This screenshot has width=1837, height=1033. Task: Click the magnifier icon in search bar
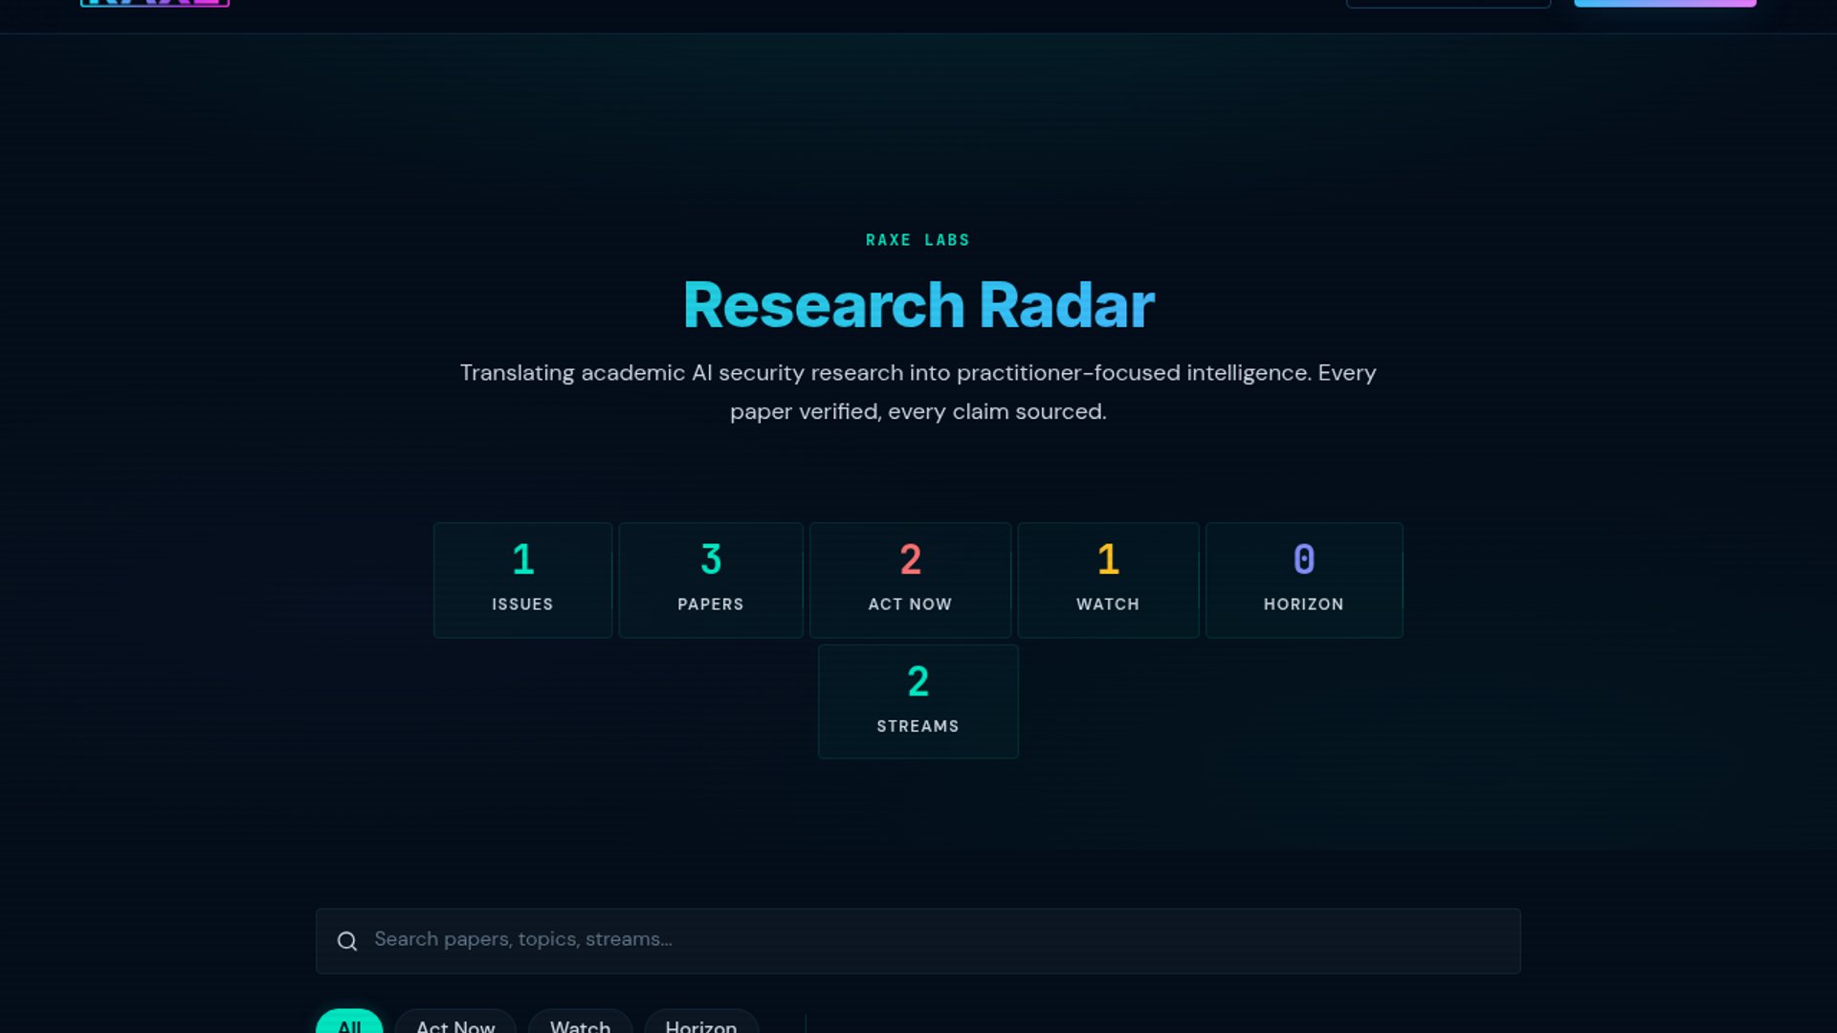click(347, 941)
